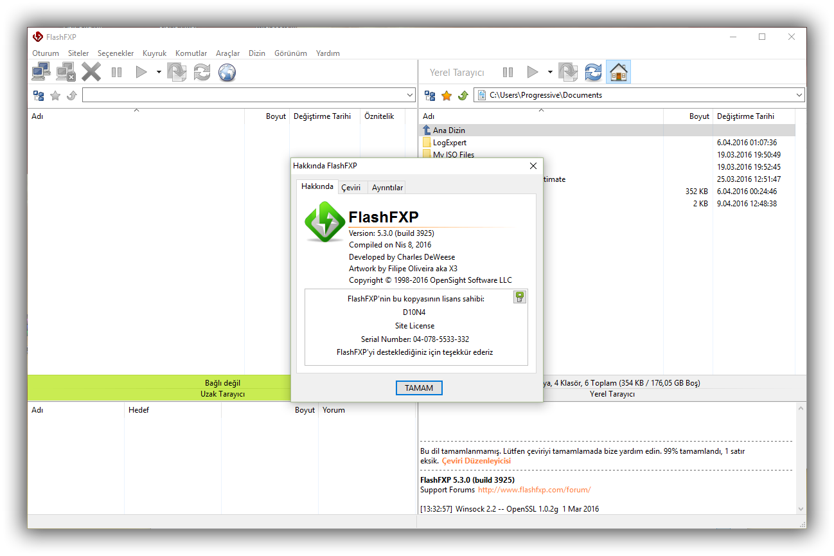Viewport: 834px width, 556px height.
Task: Click the globe icon in remote toolbar
Action: [227, 72]
